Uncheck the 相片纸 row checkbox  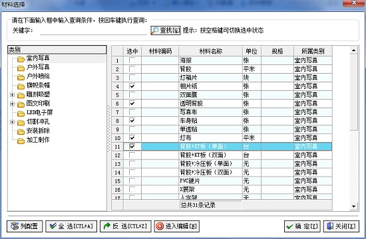click(132, 86)
